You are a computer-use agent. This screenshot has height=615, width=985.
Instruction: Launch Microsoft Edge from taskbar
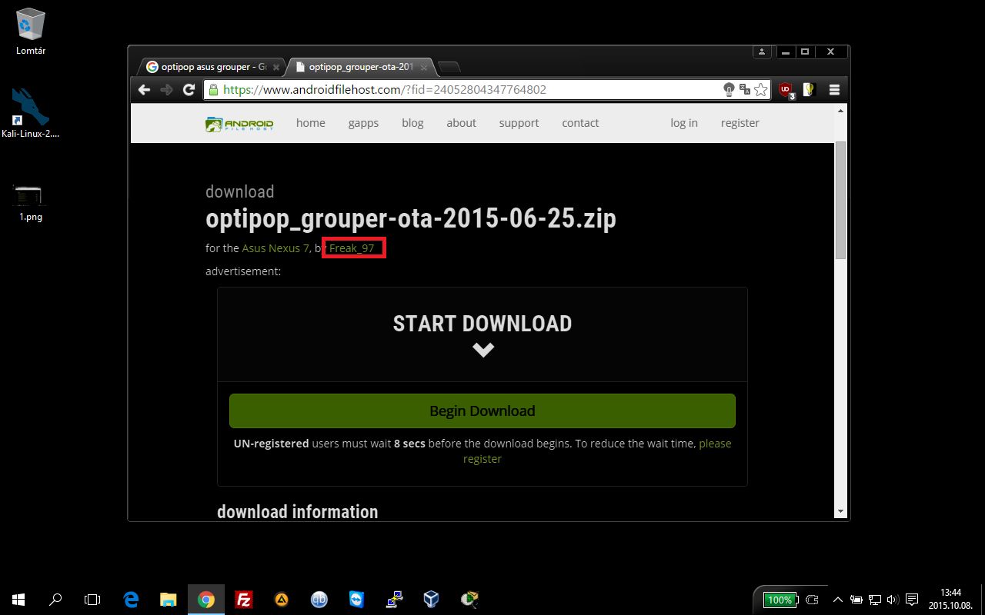[x=131, y=600]
